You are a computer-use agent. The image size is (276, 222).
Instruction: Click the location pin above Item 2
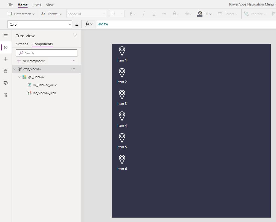coord(122,73)
